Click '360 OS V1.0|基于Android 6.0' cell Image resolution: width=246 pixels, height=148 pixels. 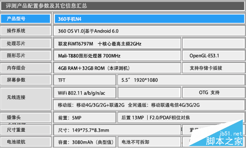point(149,31)
